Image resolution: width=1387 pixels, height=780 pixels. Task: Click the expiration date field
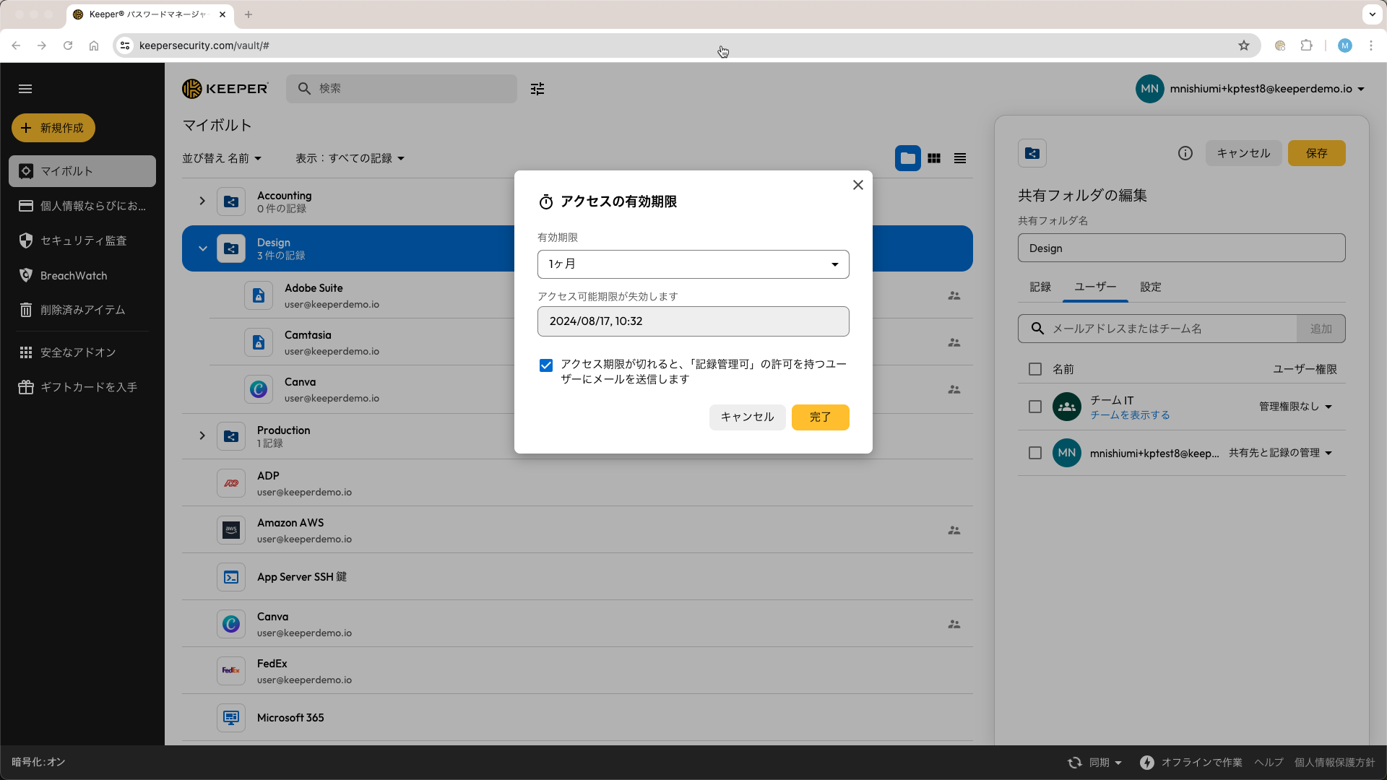pyautogui.click(x=693, y=321)
